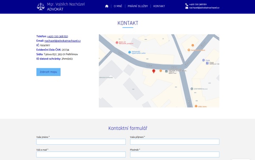Image resolution: width=255 pixels, height=160 pixels.
Task: Click the ČSOB bank marker on map
Action: pyautogui.click(x=203, y=60)
